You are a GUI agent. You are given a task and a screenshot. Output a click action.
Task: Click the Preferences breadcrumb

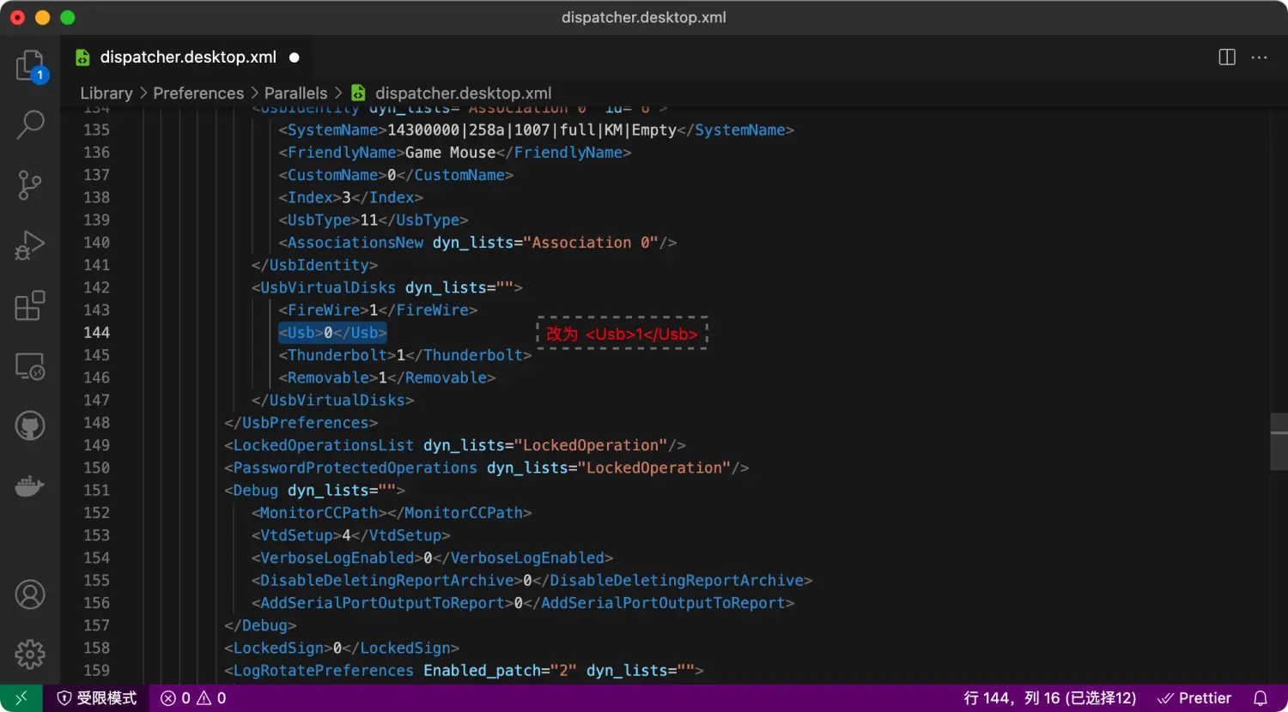198,93
